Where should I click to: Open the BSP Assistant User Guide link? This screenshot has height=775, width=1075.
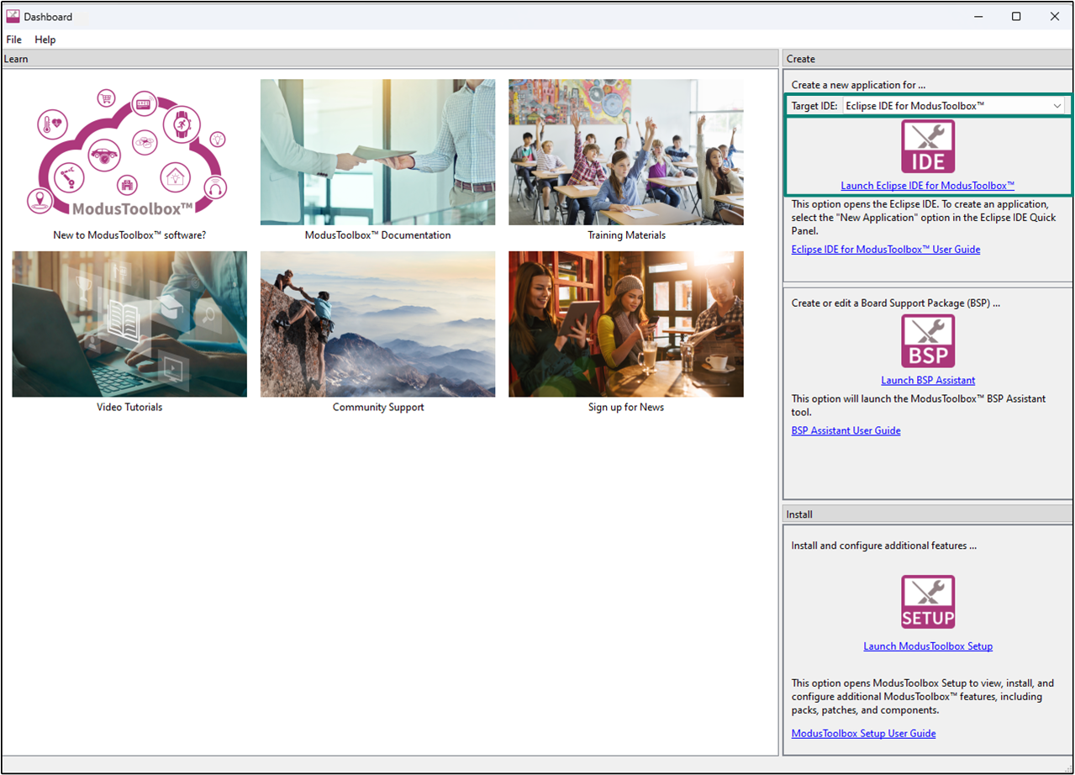[846, 430]
